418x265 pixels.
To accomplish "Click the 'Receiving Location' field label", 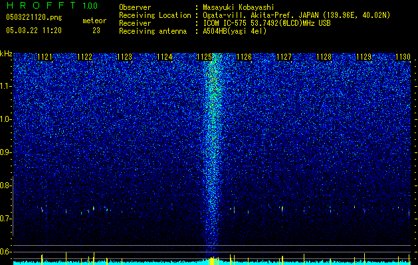I will click(155, 15).
